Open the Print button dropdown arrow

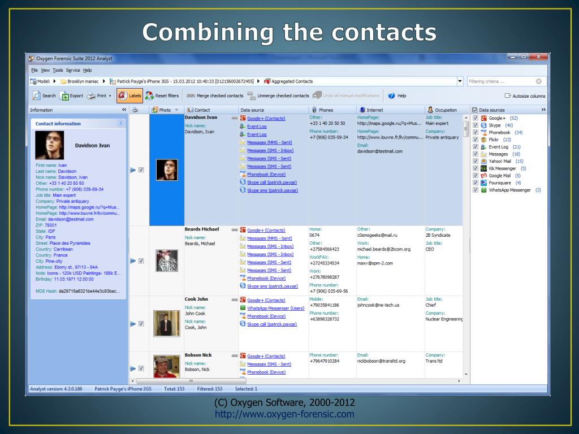110,96
